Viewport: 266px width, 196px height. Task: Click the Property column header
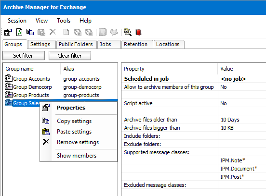[x=170, y=69]
